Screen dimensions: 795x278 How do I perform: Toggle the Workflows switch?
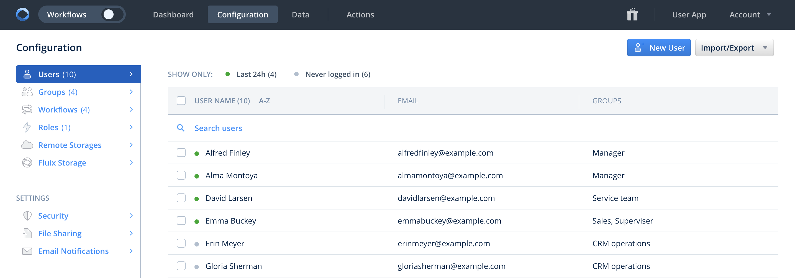(112, 14)
